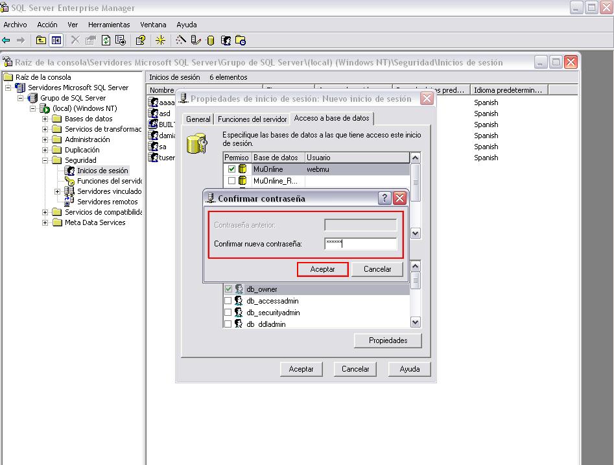Expand the Servicios de transformación node
This screenshot has width=614, height=465.
(x=45, y=129)
